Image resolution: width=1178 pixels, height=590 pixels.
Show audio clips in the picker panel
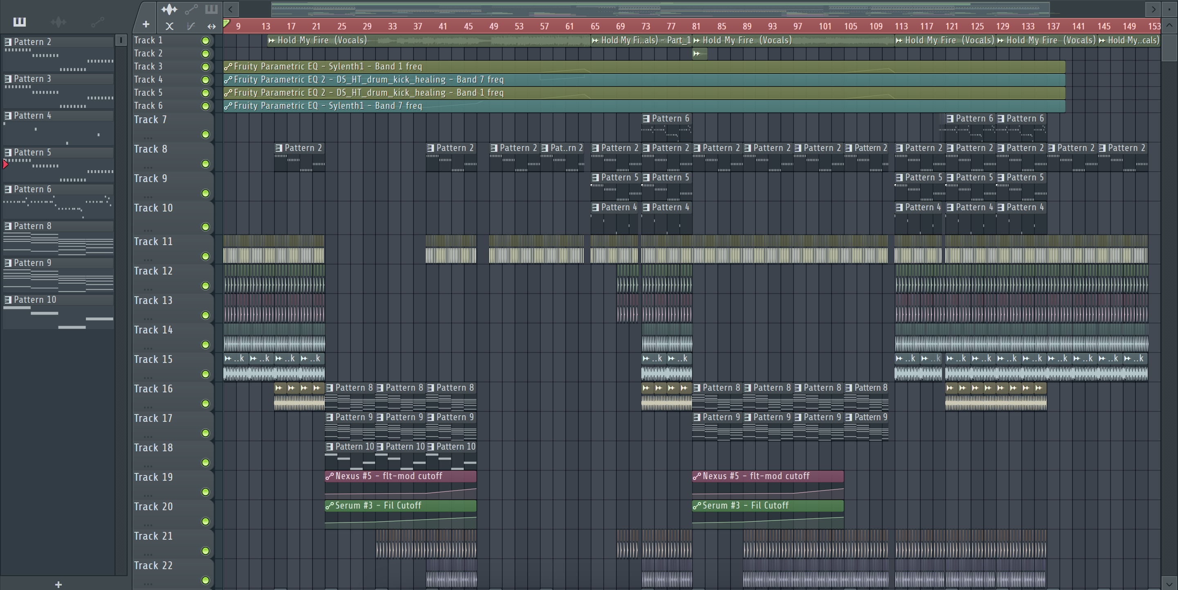[x=58, y=22]
